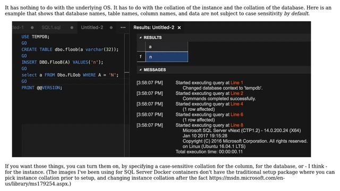Place cursor on 'USE TEMPDB;' code line
The image size is (340, 191).
(x=36, y=37)
